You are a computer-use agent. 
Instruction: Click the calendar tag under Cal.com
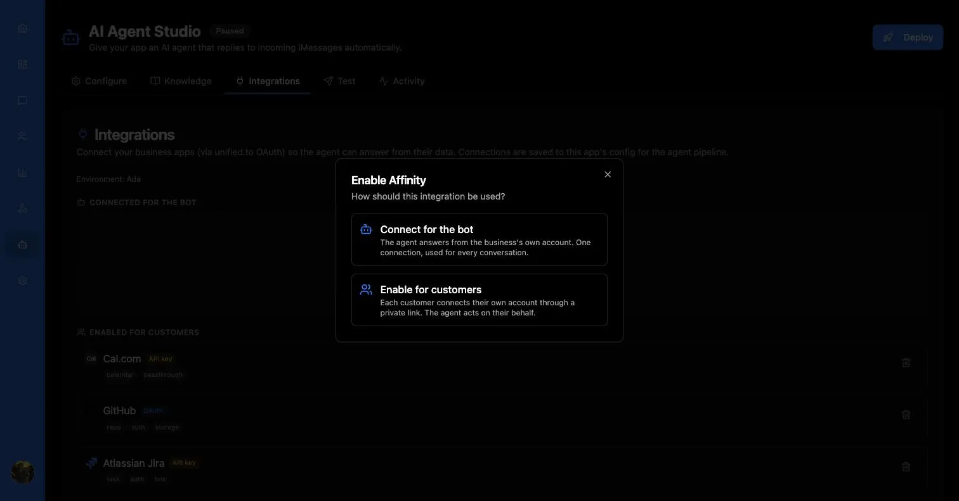coord(120,374)
